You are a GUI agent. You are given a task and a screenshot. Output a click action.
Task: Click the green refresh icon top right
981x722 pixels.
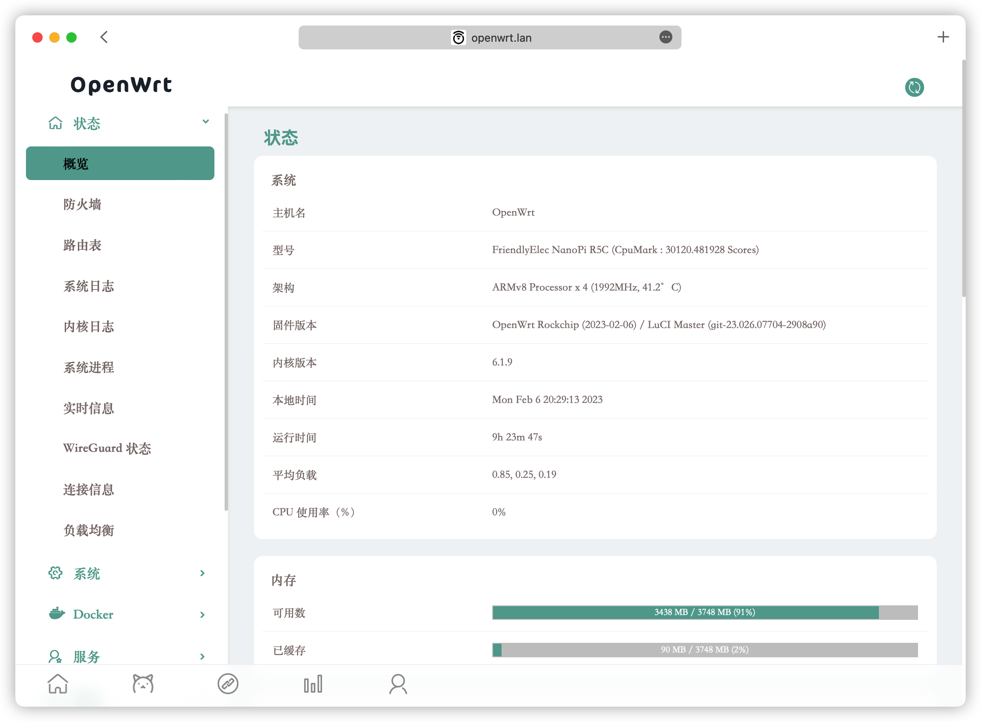914,87
